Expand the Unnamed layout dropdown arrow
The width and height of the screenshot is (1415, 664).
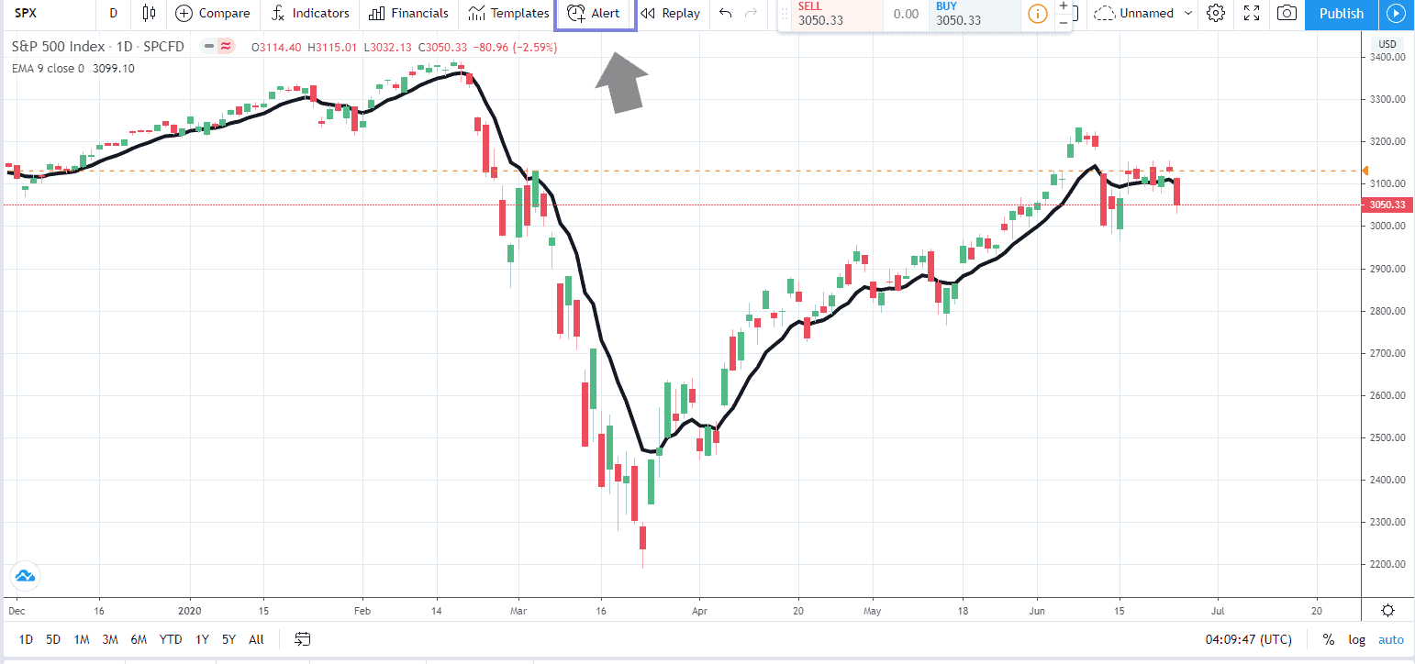click(x=1189, y=14)
